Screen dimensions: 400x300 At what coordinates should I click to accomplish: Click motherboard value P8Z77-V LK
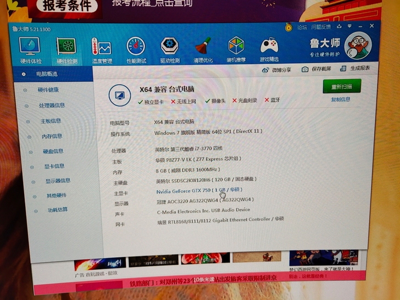[x=198, y=159]
